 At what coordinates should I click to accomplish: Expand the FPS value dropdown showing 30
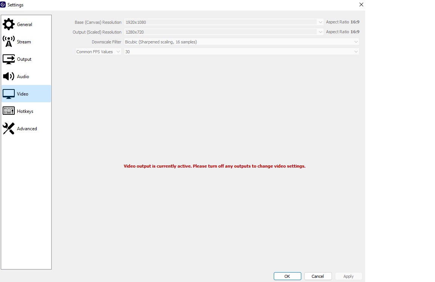point(241,52)
